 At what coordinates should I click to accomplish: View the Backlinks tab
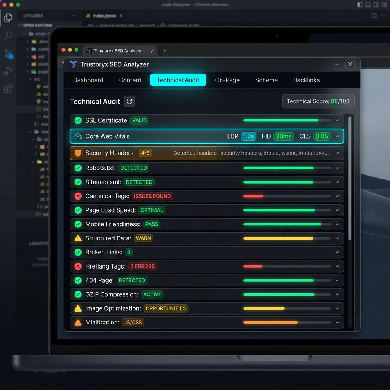(x=307, y=80)
